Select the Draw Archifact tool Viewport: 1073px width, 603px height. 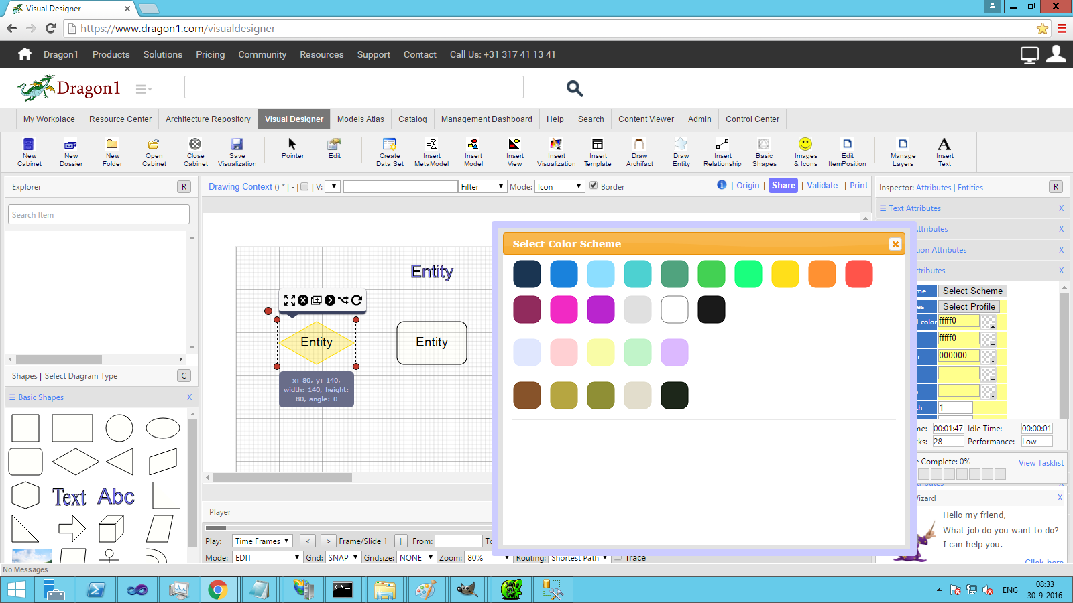[x=639, y=151]
